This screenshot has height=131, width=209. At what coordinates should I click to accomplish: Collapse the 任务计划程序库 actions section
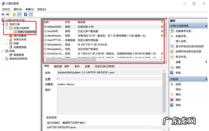206,26
